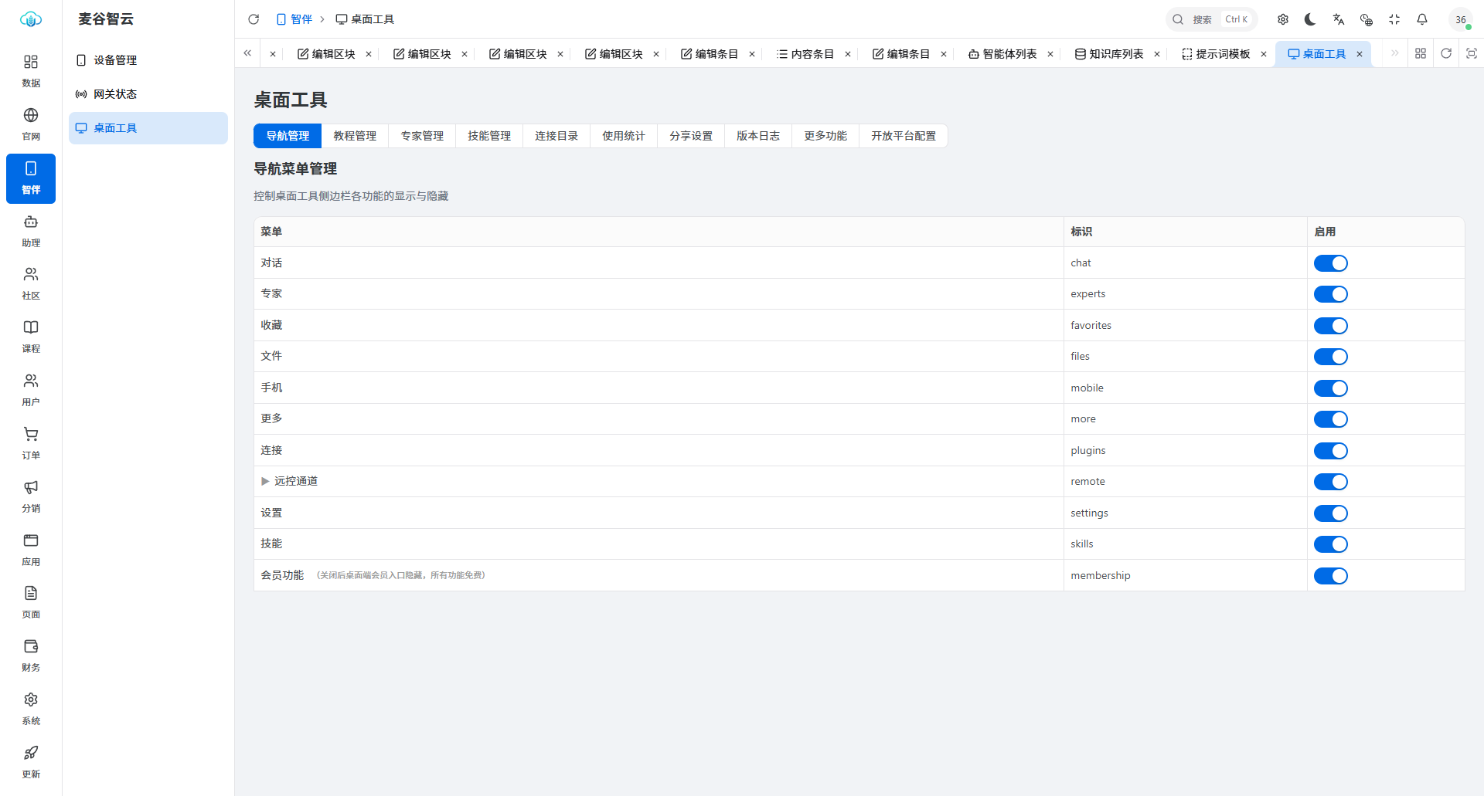Switch to dark mode with the moon icon
Viewport: 1484px width, 796px height.
pos(1310,19)
